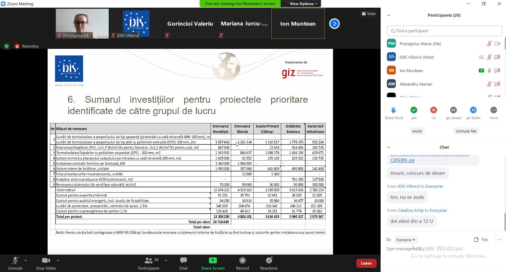Open more nonverbal feedback options

click(494, 110)
